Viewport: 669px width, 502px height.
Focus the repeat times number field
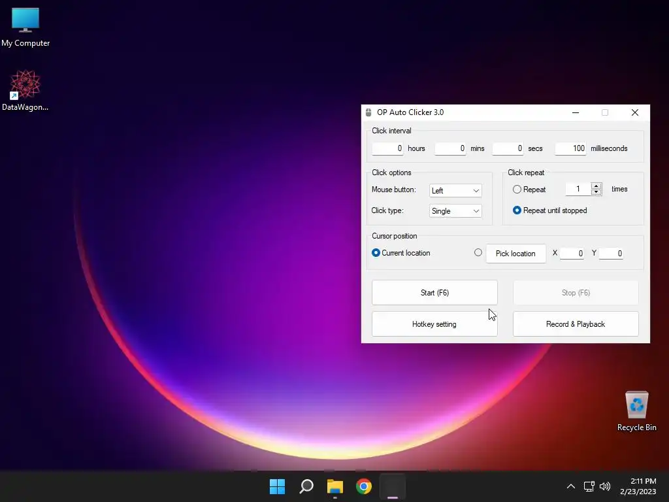coord(578,189)
